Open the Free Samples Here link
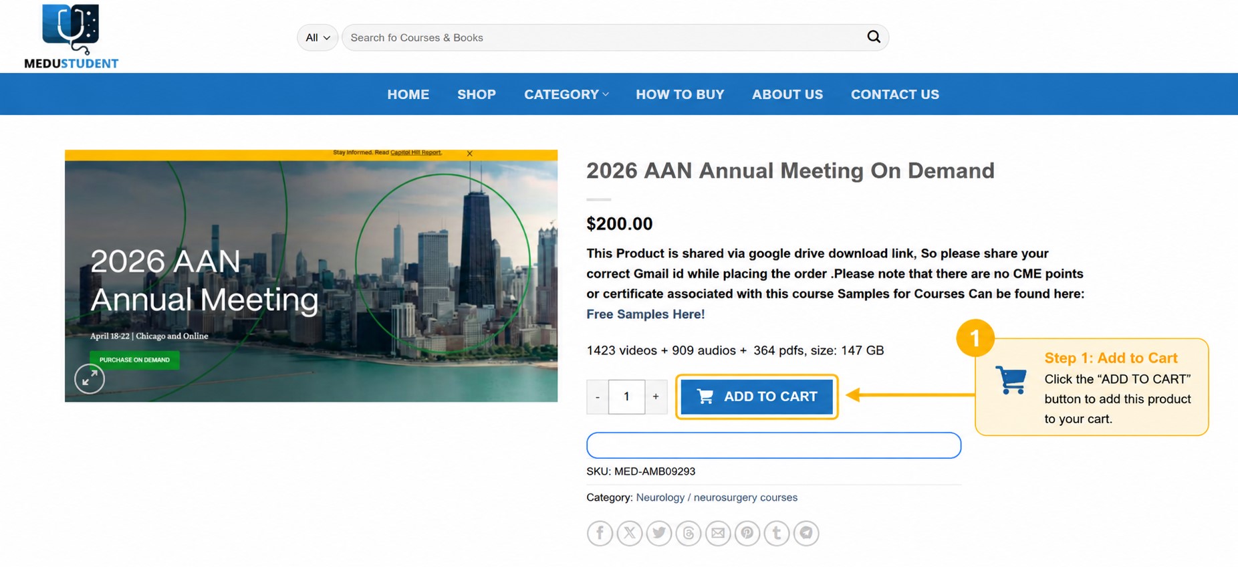 pos(645,314)
